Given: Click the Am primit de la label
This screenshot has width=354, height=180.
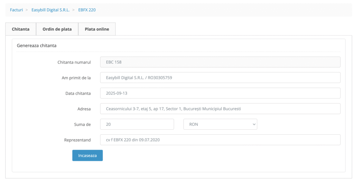Looking at the screenshot, I should (76, 78).
